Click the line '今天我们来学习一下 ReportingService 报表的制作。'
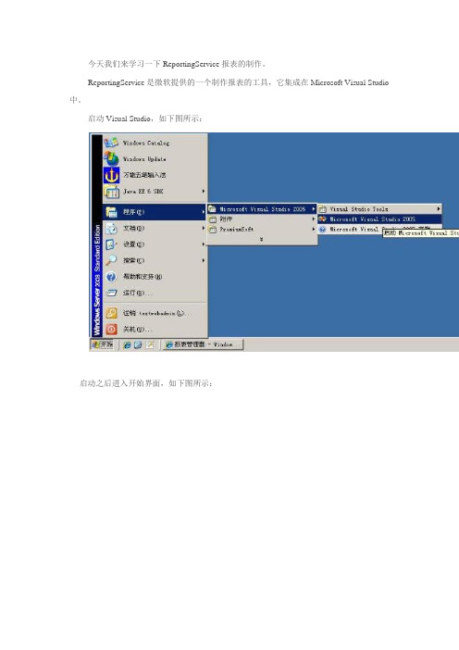The height and width of the screenshot is (650, 459). click(x=178, y=64)
